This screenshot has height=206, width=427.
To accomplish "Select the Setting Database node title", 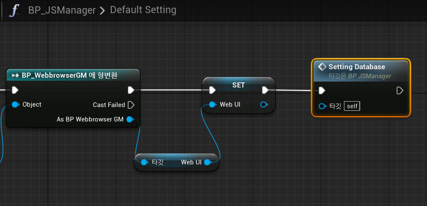I will click(357, 67).
